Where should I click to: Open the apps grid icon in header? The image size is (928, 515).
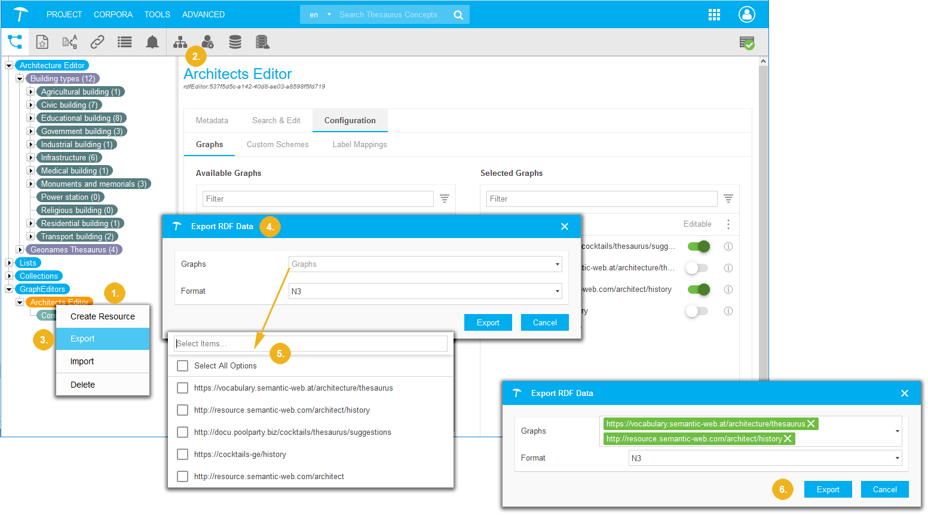tap(714, 15)
